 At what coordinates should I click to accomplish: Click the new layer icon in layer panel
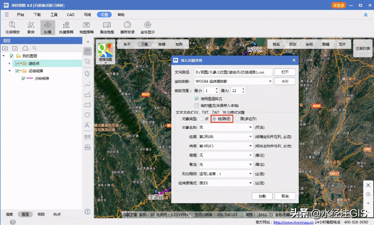pyautogui.click(x=5, y=48)
